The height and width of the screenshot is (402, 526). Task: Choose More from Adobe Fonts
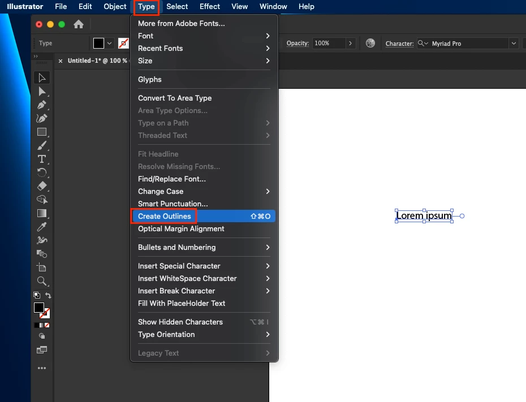tap(204, 24)
